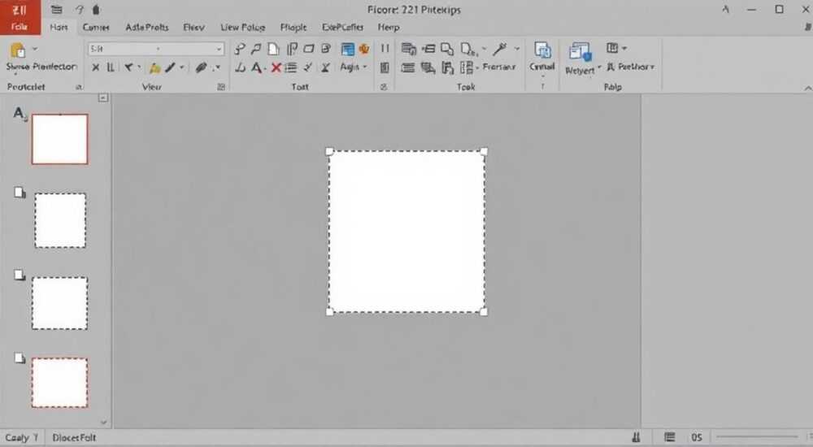Screen dimensions: 813x447
Task: Collapse the ribbon with the chevron
Action: point(808,88)
